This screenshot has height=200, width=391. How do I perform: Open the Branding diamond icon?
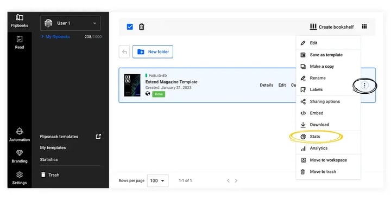coord(20,153)
